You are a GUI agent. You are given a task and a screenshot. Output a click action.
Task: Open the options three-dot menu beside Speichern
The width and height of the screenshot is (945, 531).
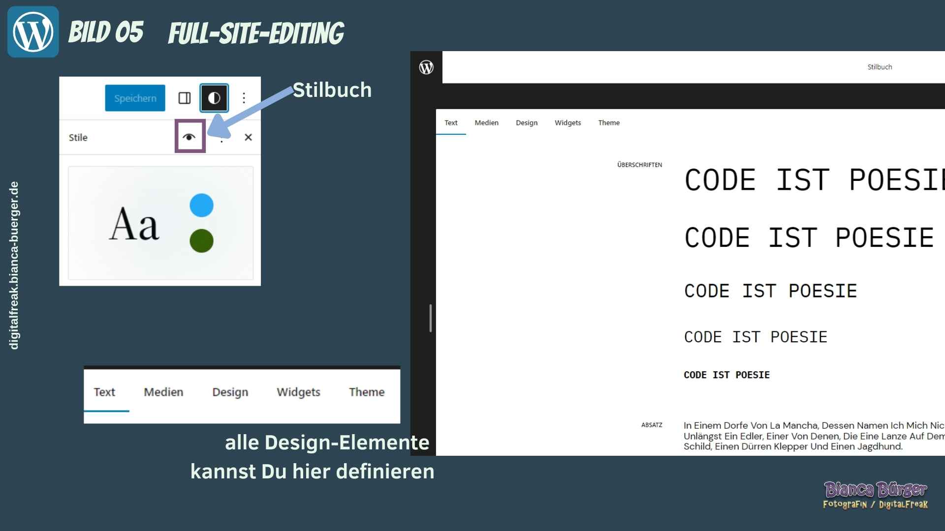pos(244,98)
